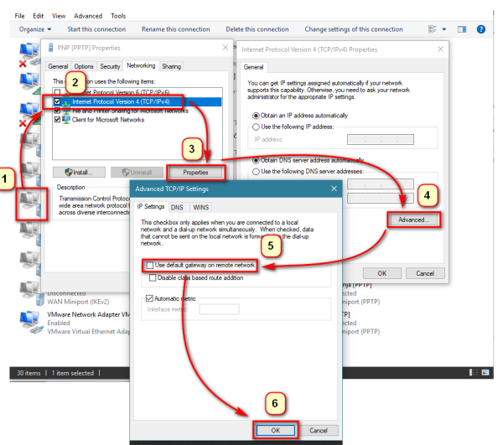Open the Organize dropdown menu

[34, 29]
